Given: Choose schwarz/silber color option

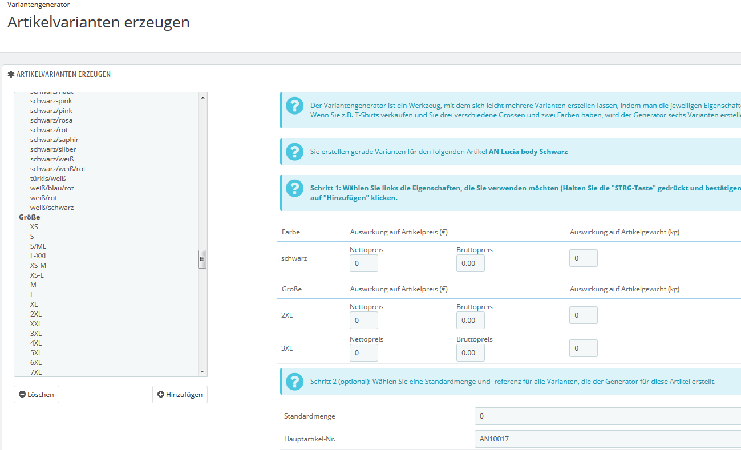Looking at the screenshot, I should click(x=53, y=149).
